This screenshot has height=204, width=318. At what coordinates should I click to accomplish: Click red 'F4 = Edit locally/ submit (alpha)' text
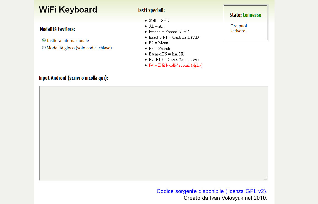(176, 65)
